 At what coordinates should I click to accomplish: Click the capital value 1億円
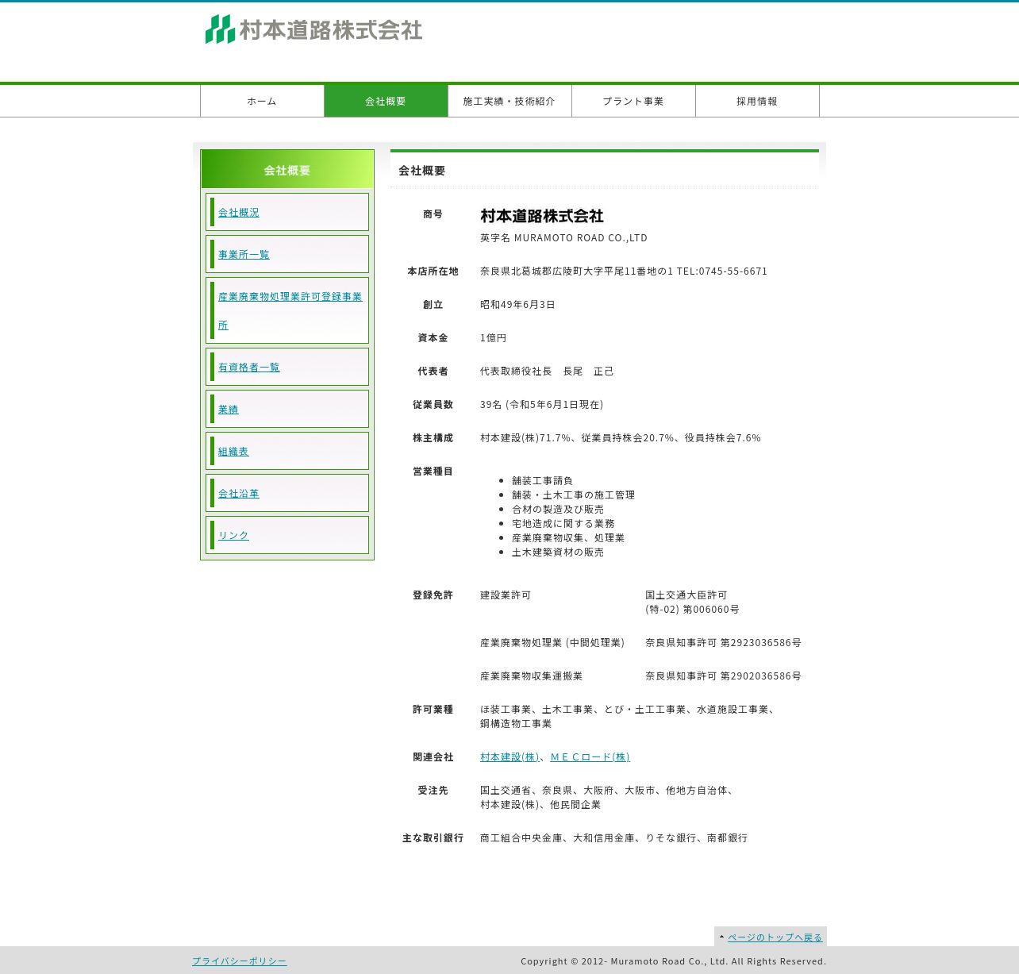(493, 338)
